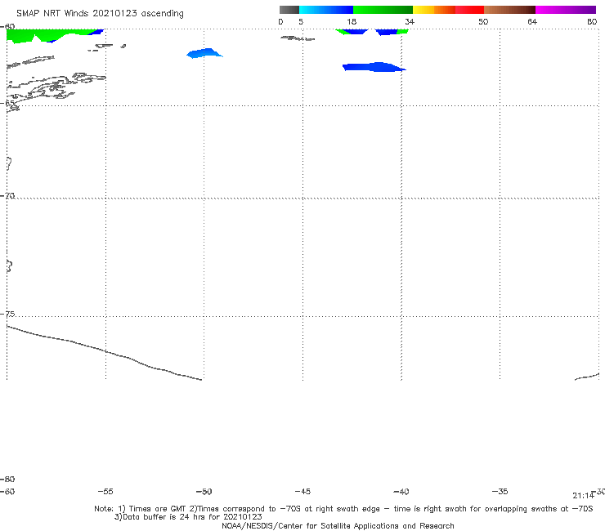605x531 pixels.
Task: Click the color bar label '50'
Action: 483,21
